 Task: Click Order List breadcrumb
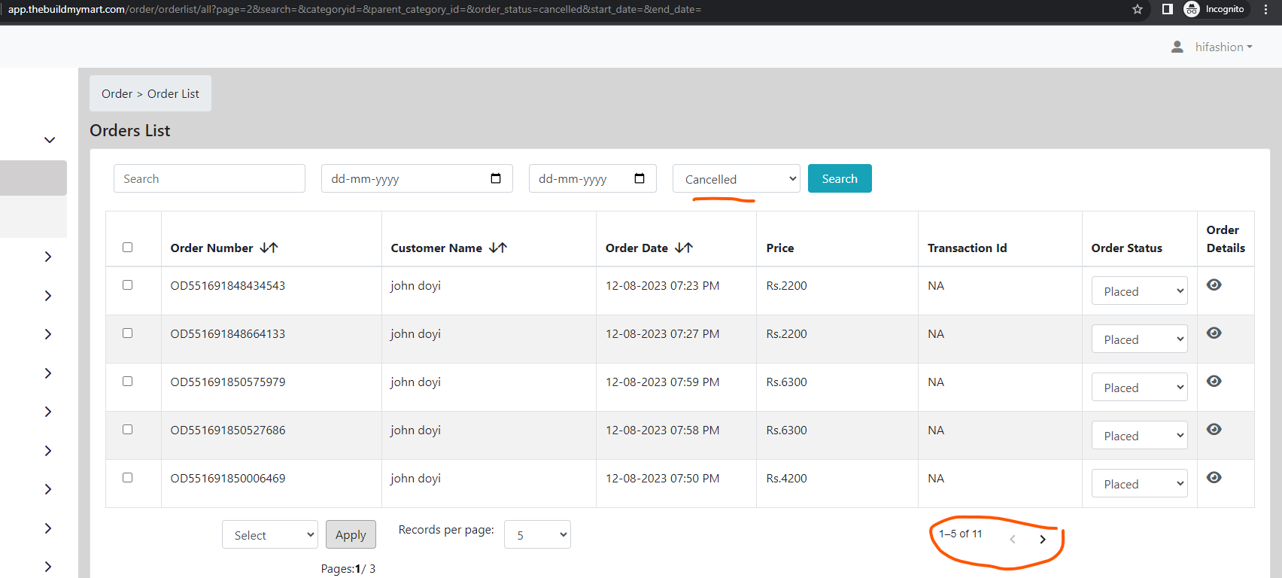pyautogui.click(x=173, y=93)
